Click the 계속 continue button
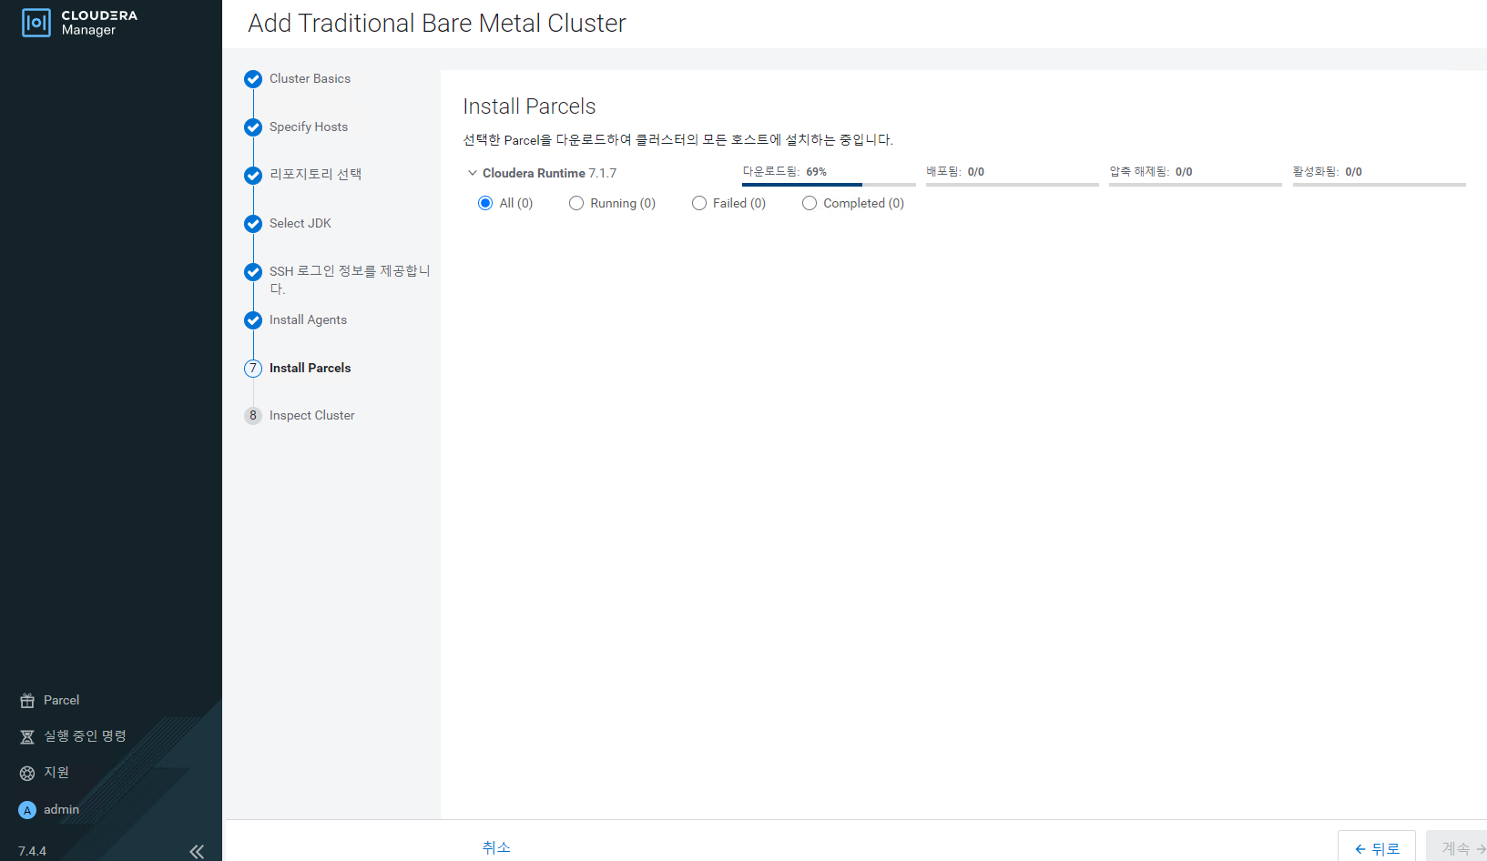The width and height of the screenshot is (1487, 861). click(1459, 847)
